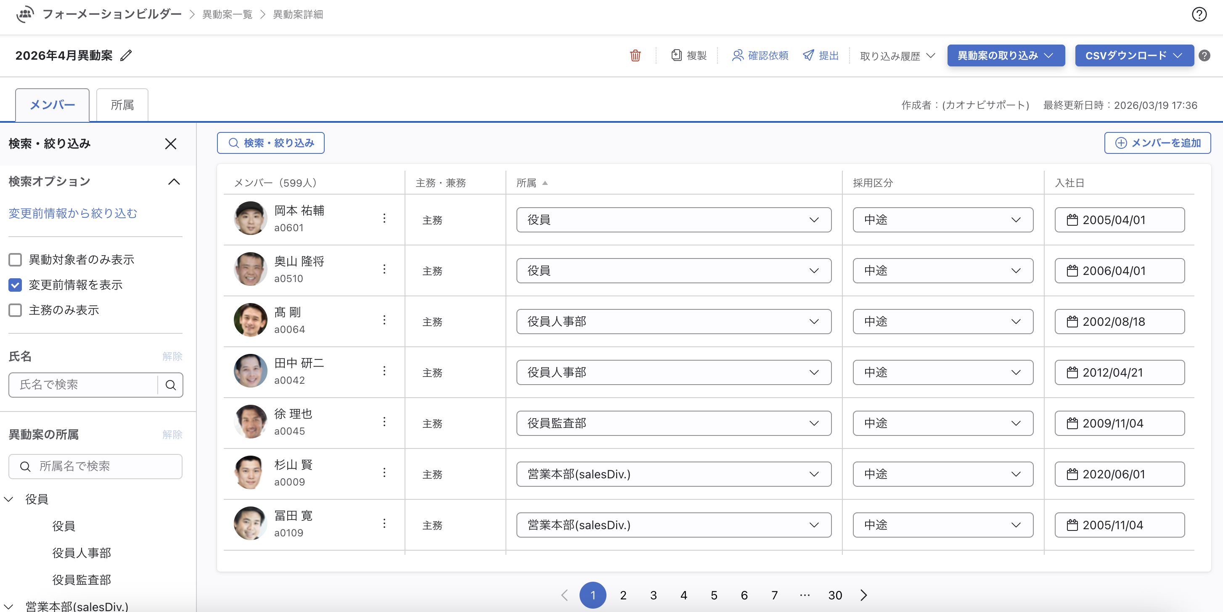Click the red trash delete icon
Viewport: 1223px width, 612px height.
pos(635,55)
